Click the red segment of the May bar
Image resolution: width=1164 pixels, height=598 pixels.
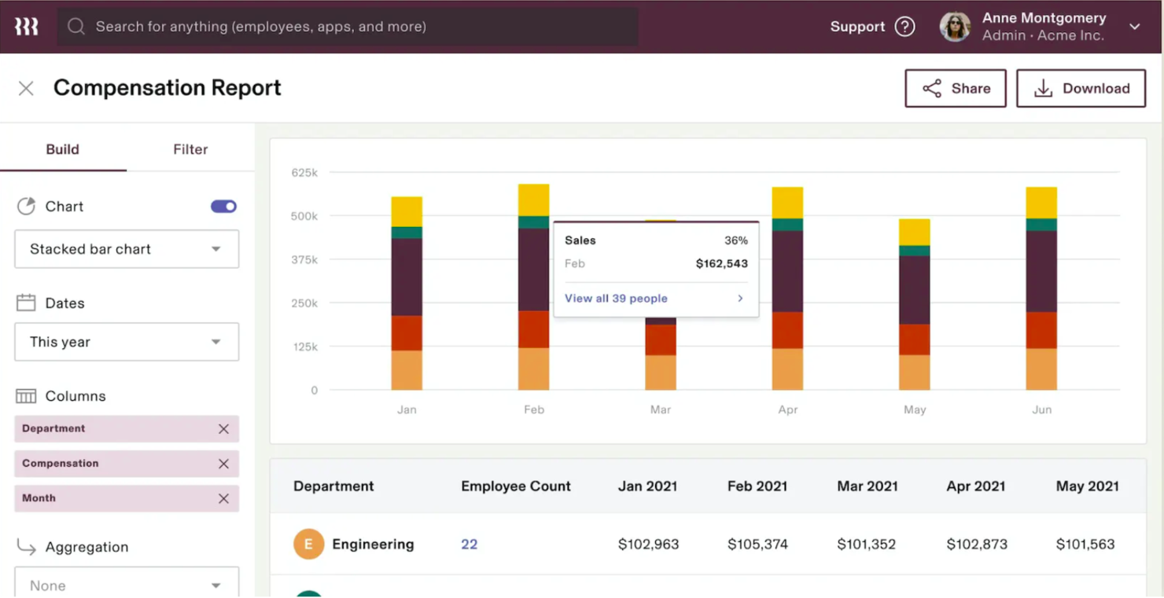[x=915, y=339]
